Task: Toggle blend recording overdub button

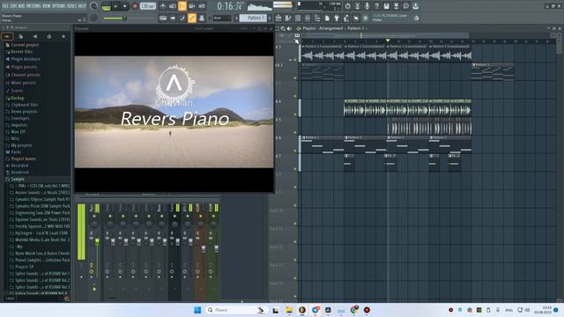Action: (x=192, y=6)
